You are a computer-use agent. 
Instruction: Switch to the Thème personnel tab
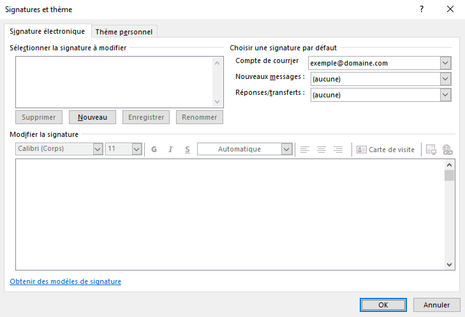124,31
